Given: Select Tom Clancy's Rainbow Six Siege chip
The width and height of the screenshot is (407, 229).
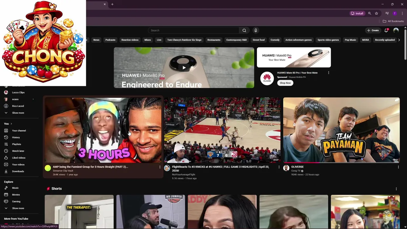Looking at the screenshot, I should [184, 40].
